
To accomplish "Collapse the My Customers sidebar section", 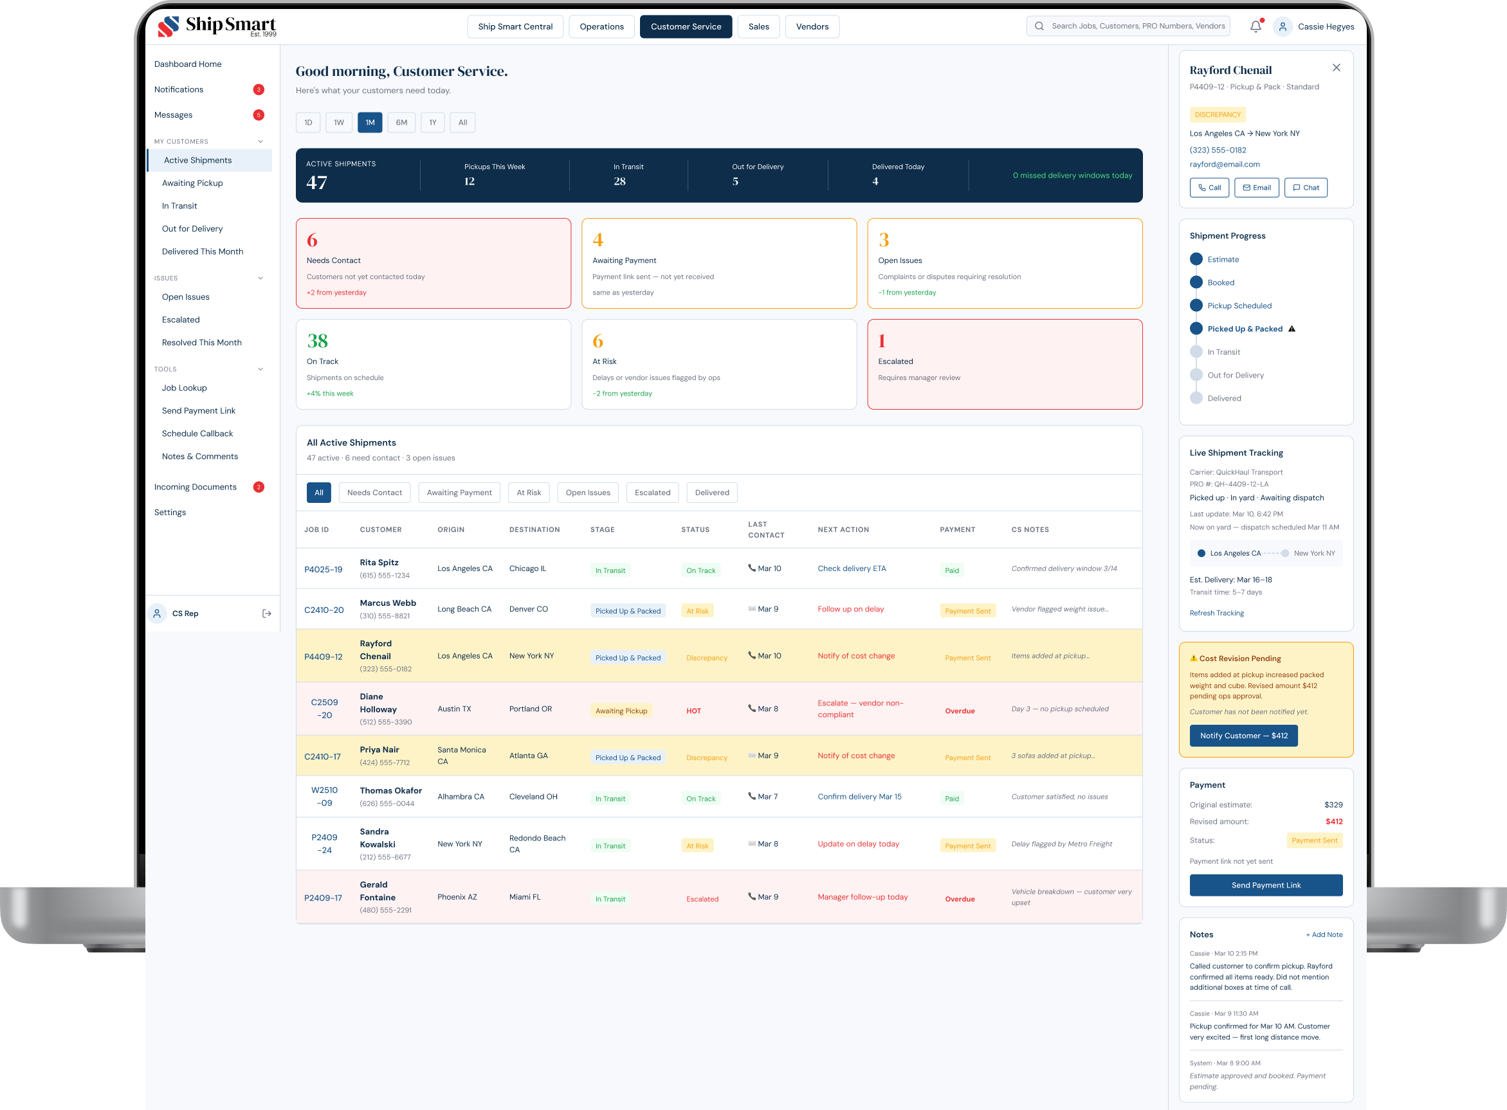I will coord(260,141).
